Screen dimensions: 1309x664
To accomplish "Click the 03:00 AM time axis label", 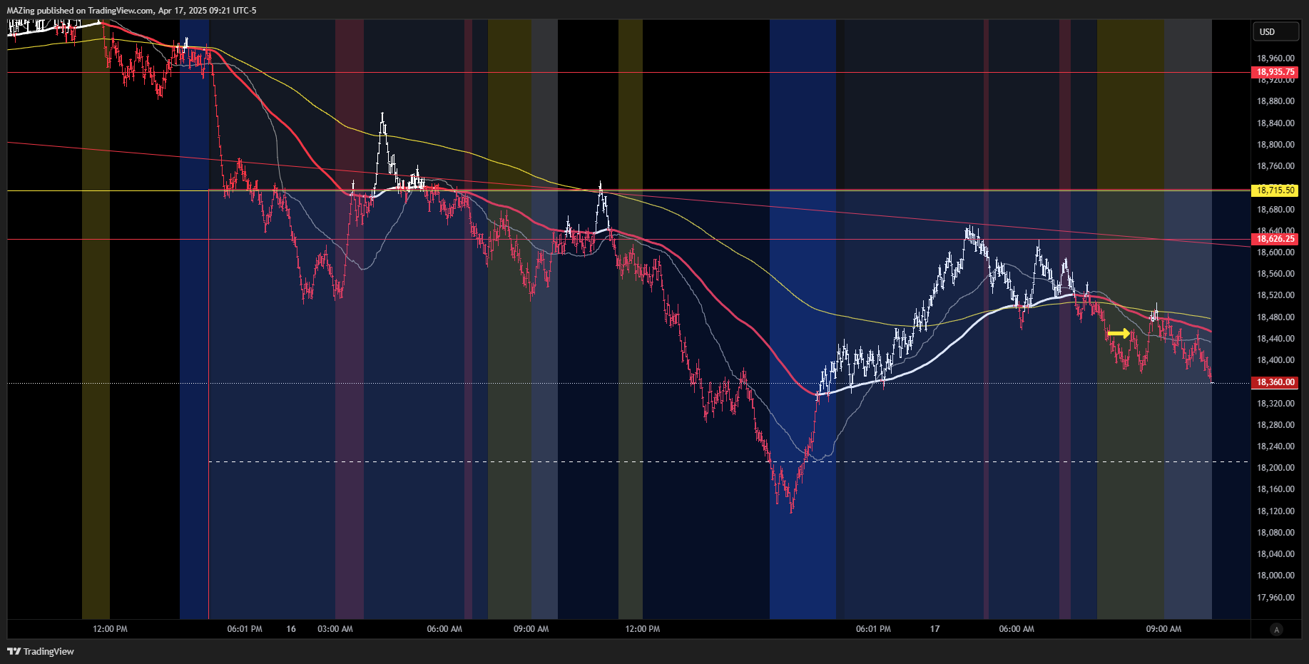I will pyautogui.click(x=335, y=629).
